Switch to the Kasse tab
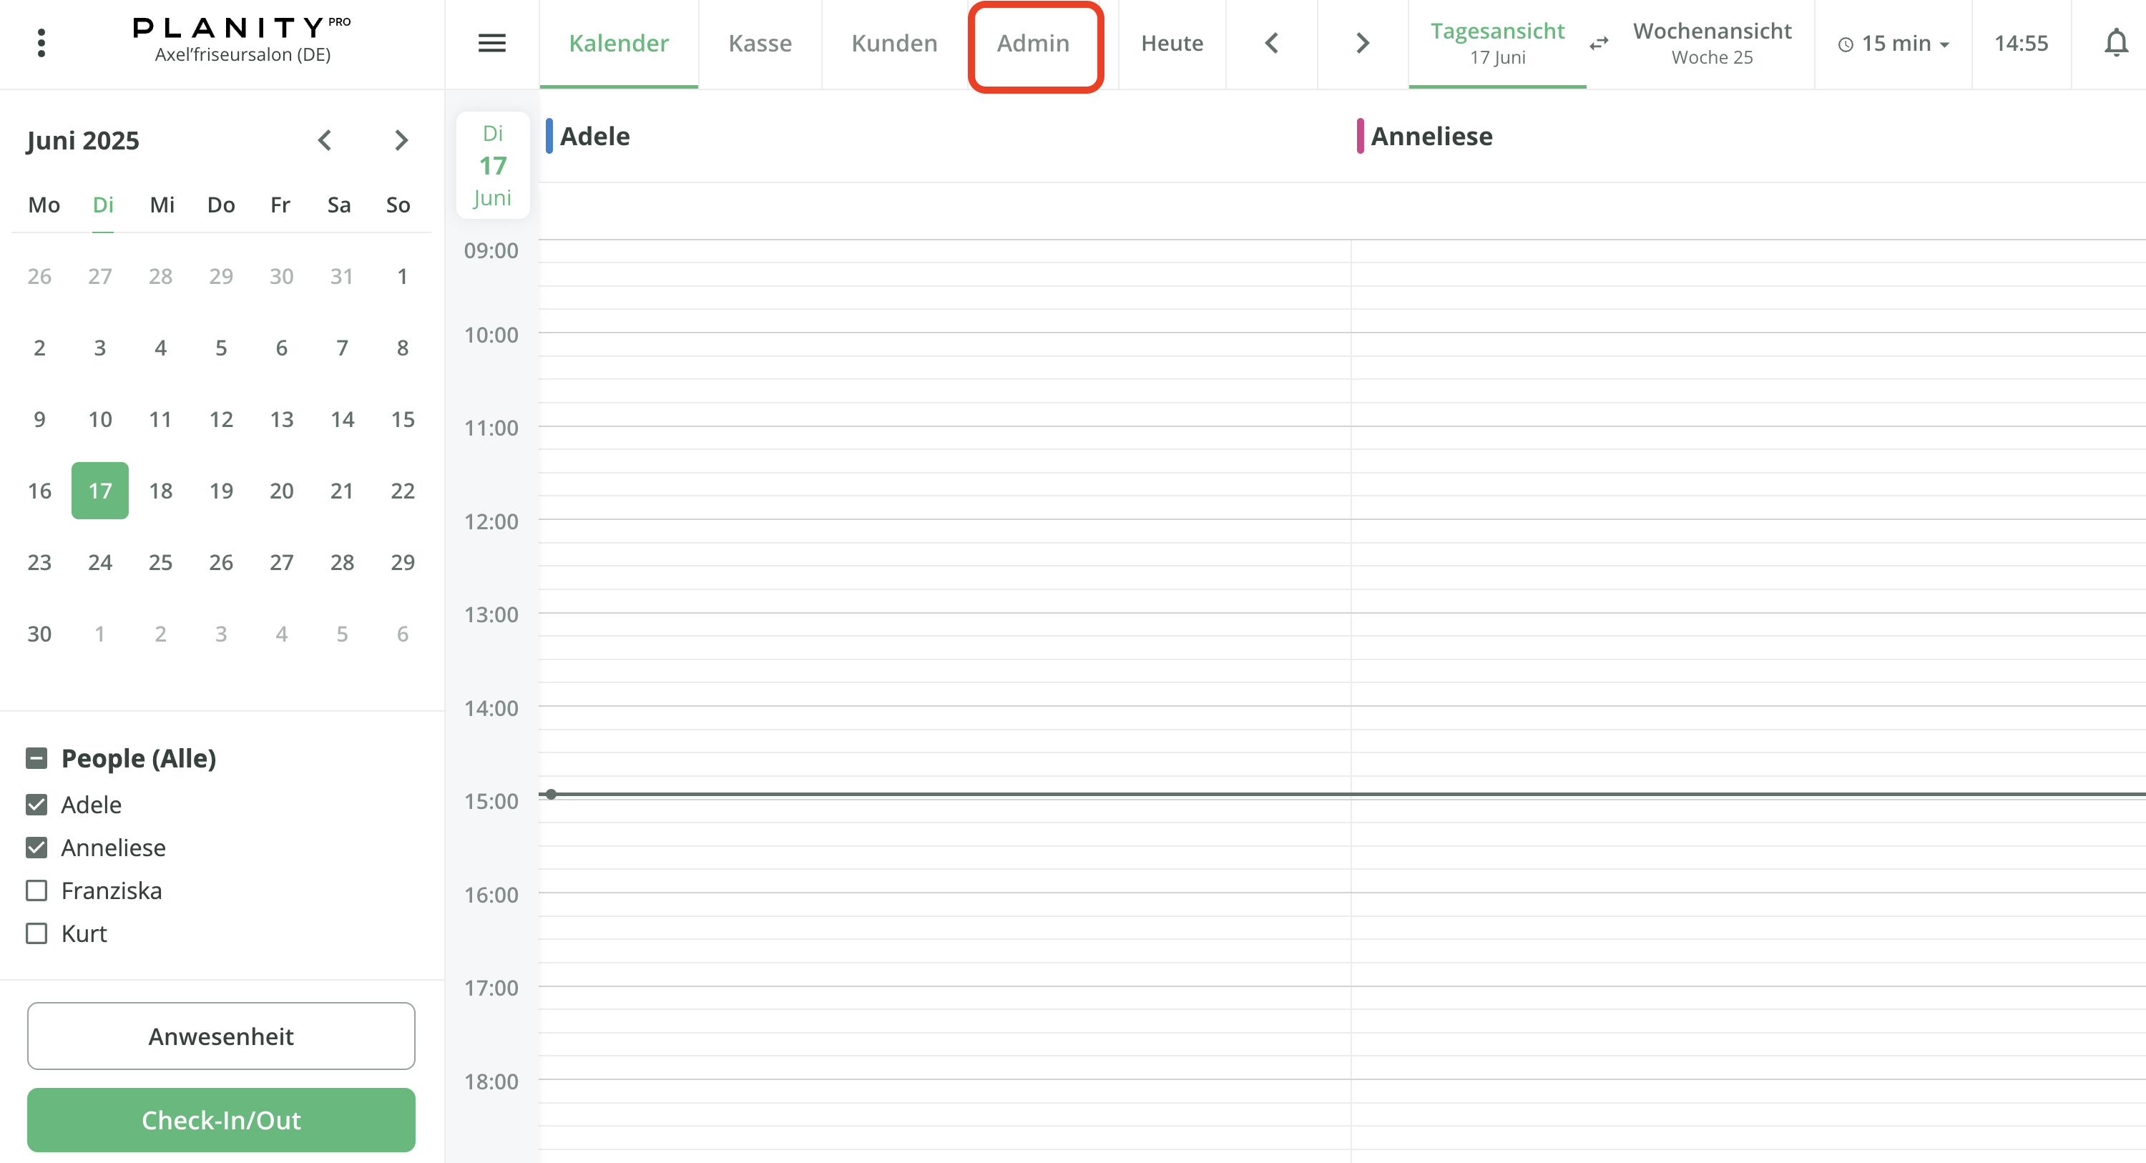The width and height of the screenshot is (2146, 1163). 760,44
